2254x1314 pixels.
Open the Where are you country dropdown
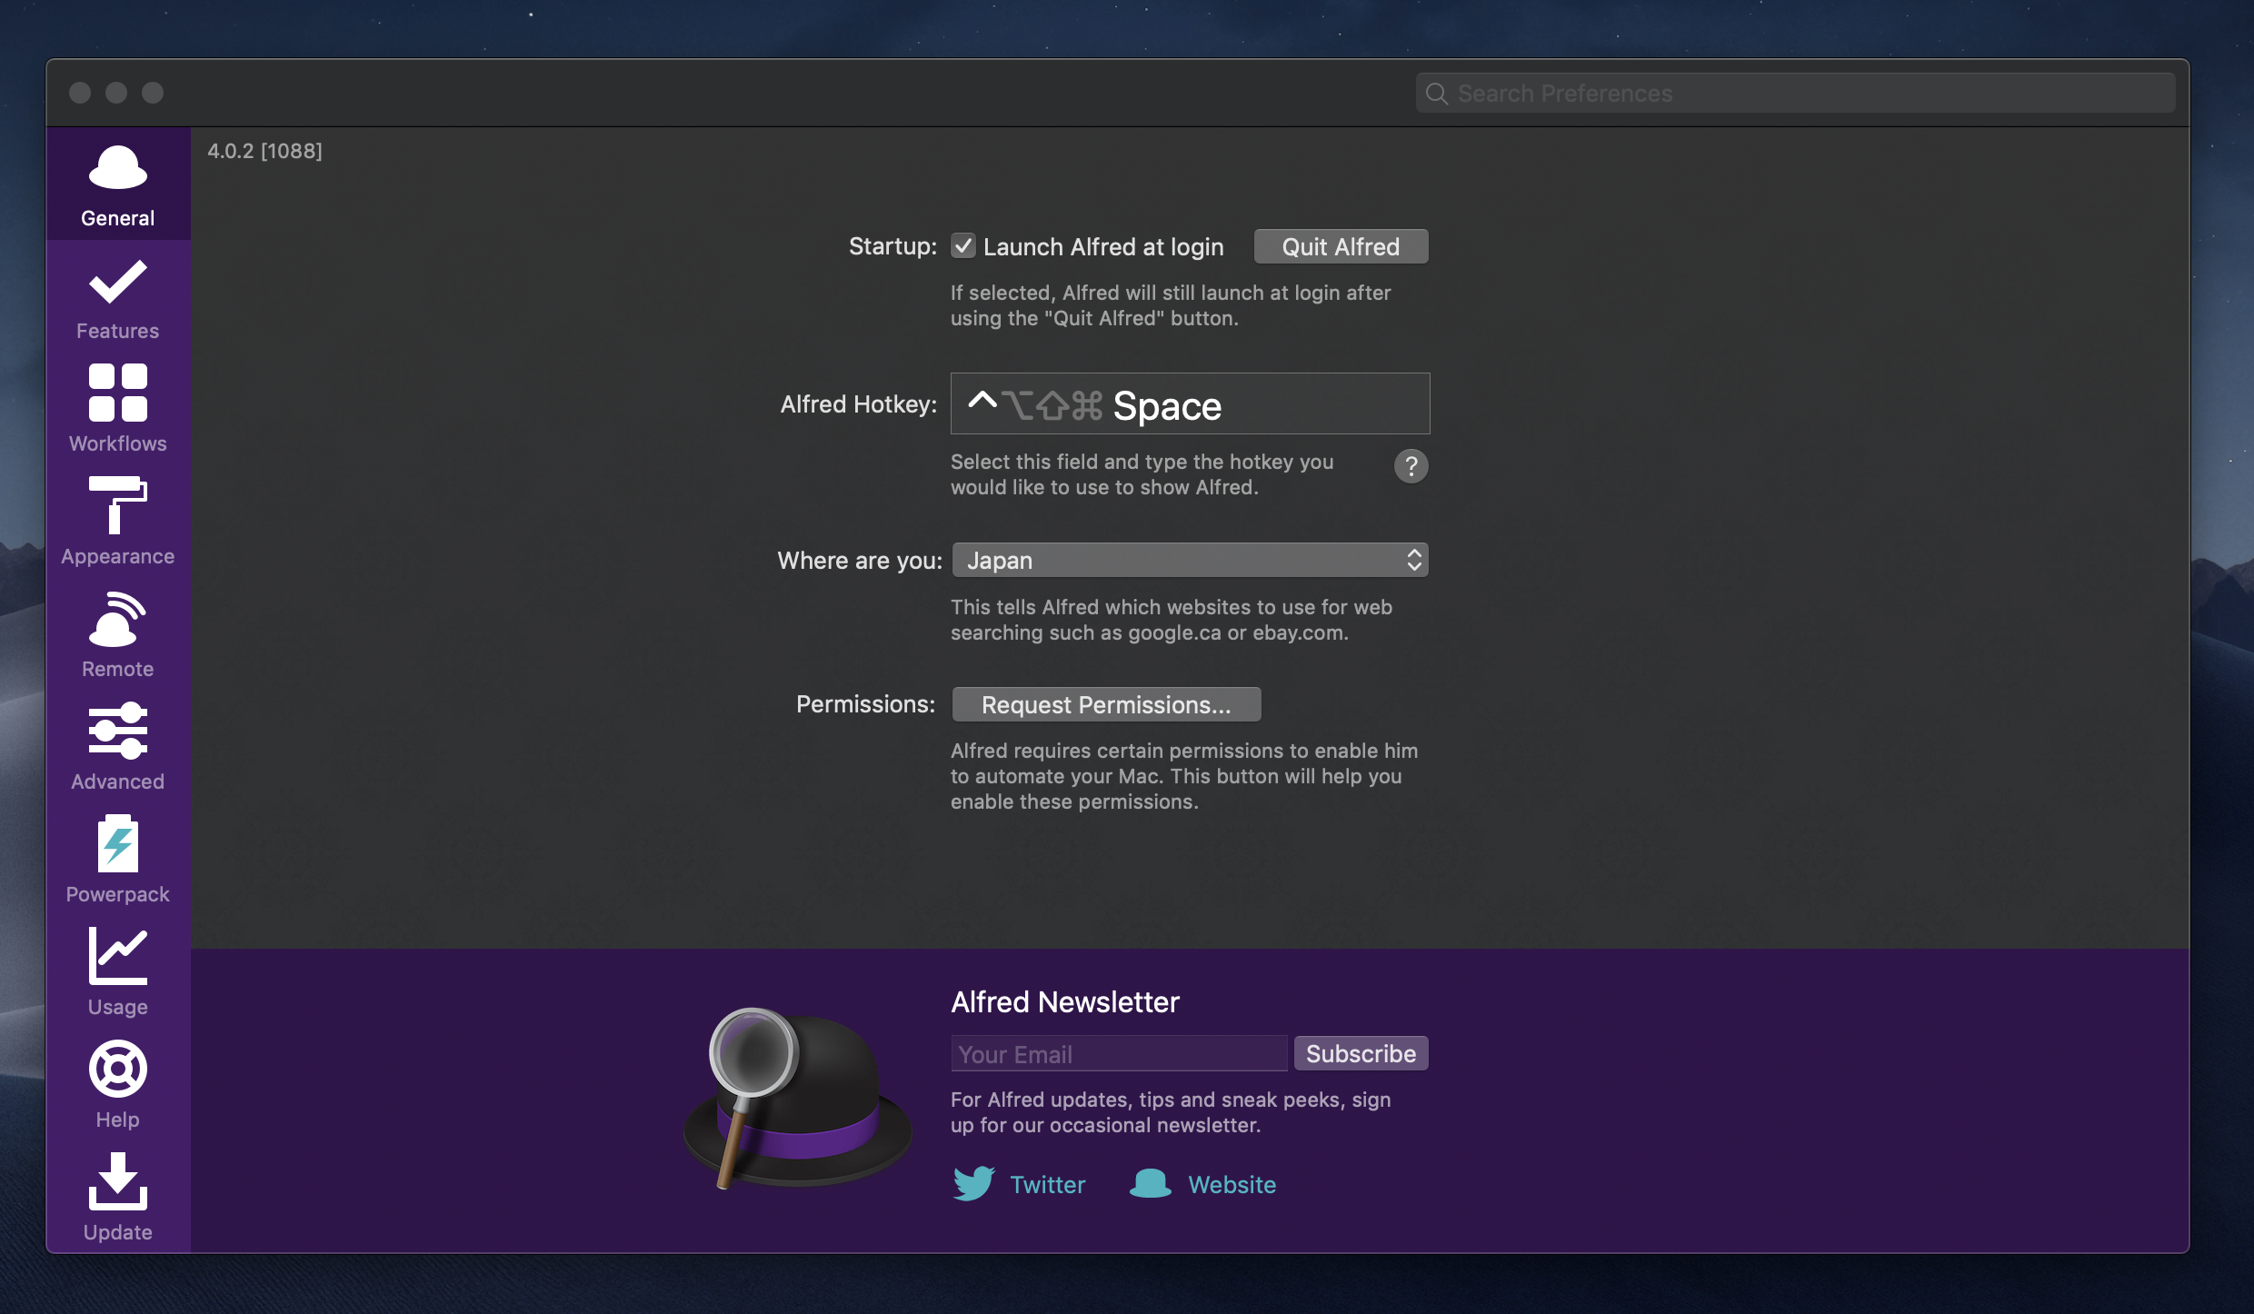pos(1190,561)
